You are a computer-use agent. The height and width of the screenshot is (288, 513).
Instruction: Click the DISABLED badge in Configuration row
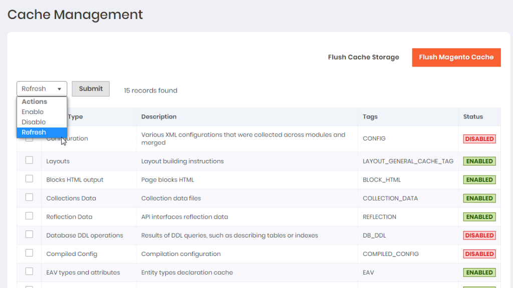[x=479, y=139]
